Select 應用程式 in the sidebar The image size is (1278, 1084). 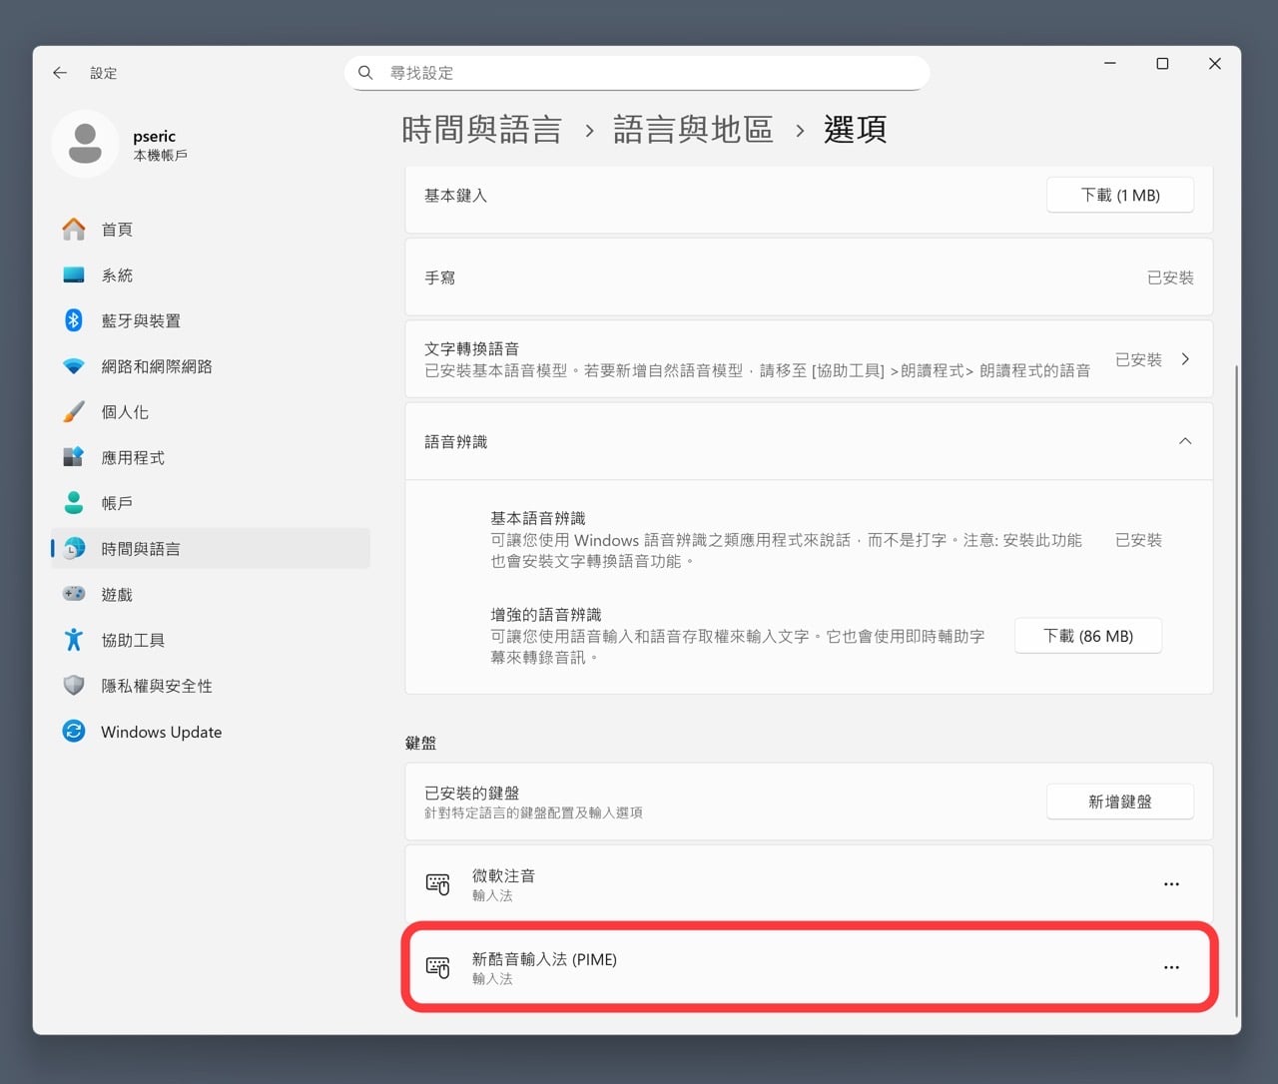(x=211, y=457)
